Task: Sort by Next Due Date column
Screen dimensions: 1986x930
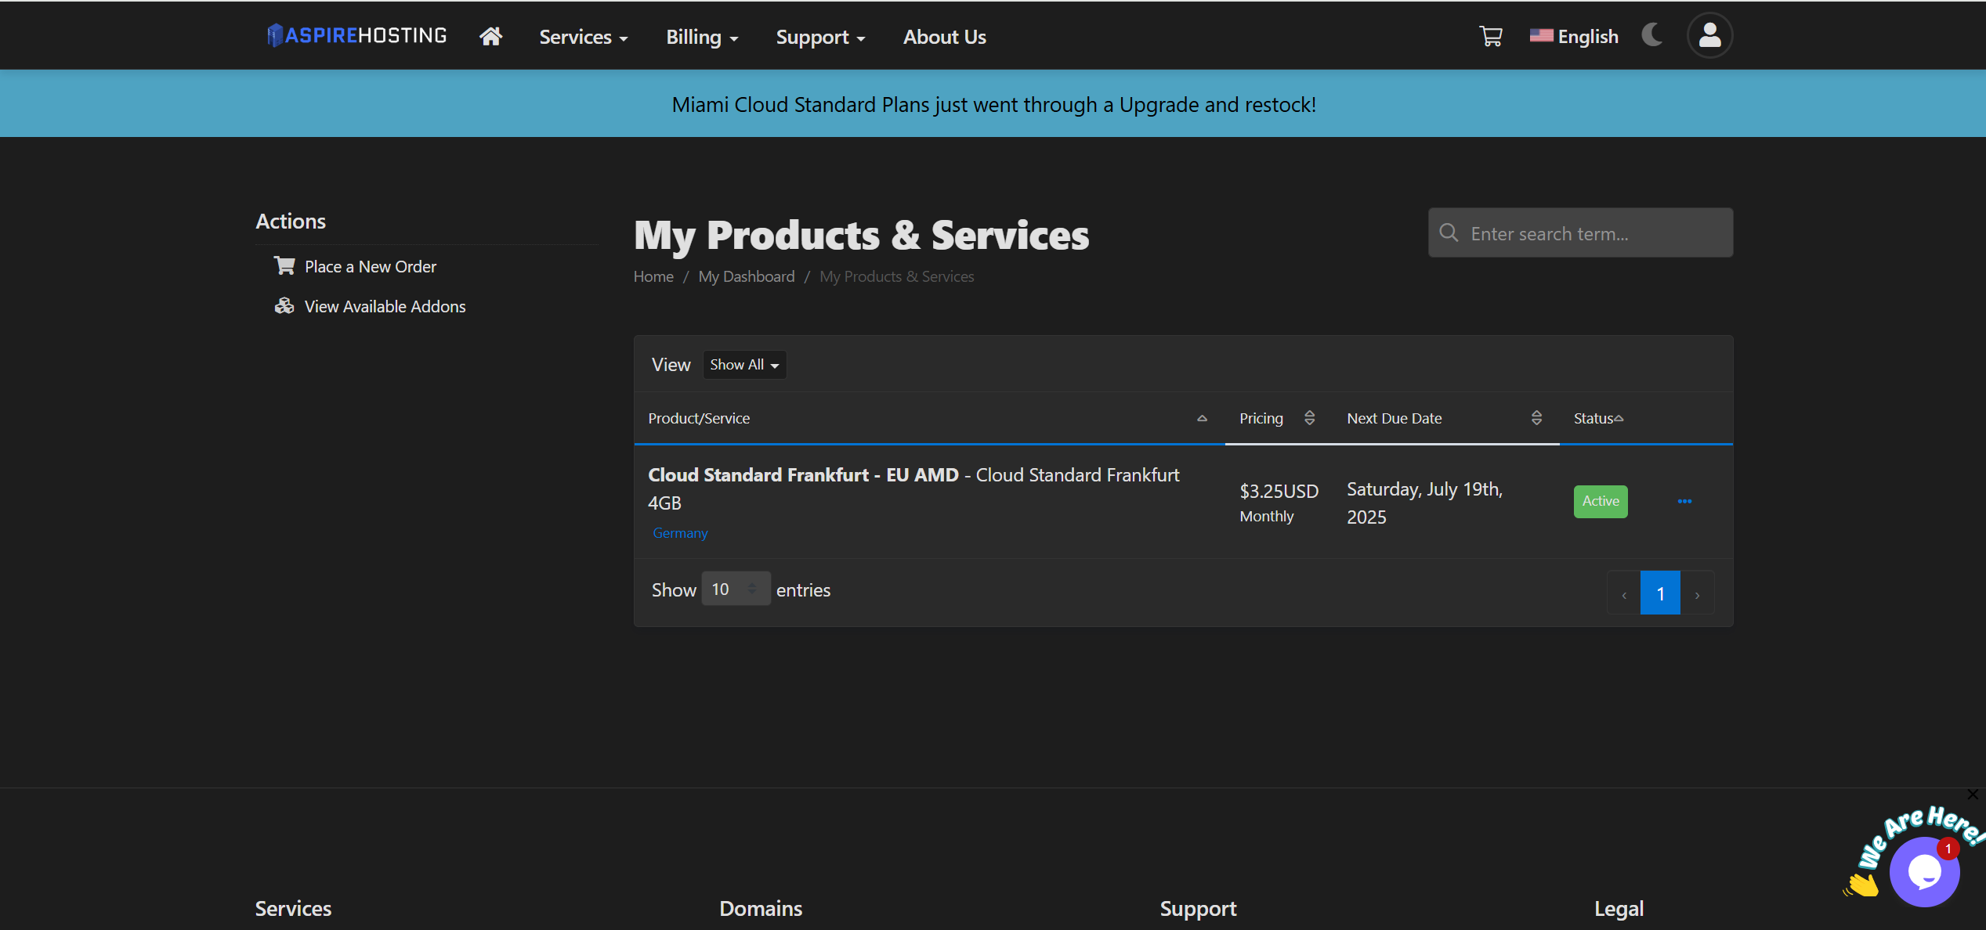Action: (1446, 418)
